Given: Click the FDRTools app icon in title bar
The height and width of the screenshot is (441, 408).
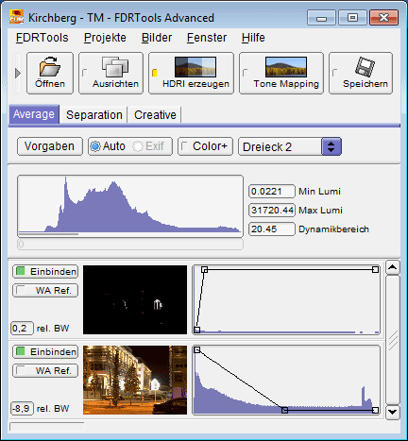Looking at the screenshot, I should (x=16, y=17).
